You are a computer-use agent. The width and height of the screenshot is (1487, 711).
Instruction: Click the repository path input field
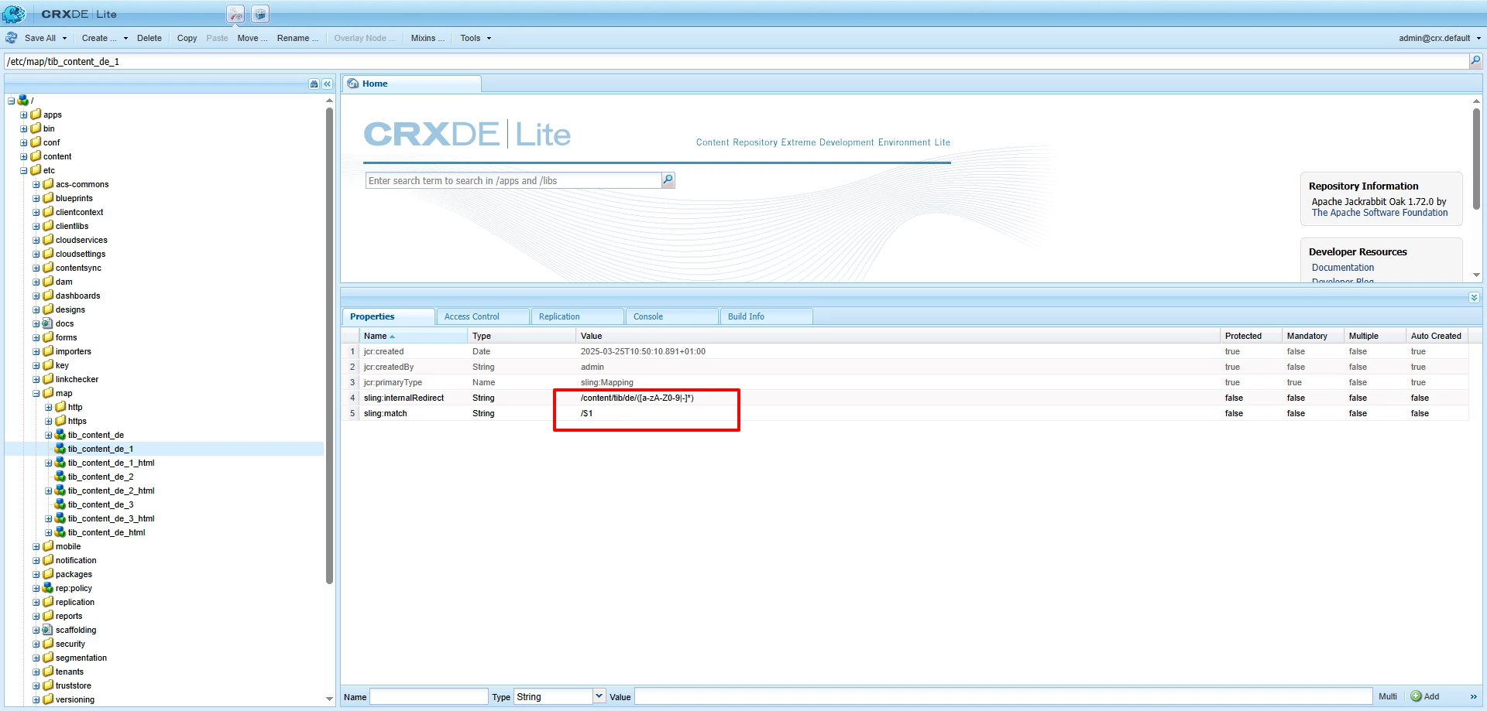pos(737,61)
